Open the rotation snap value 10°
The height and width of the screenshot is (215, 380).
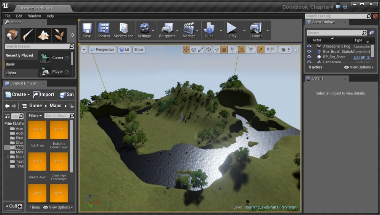[x=250, y=49]
